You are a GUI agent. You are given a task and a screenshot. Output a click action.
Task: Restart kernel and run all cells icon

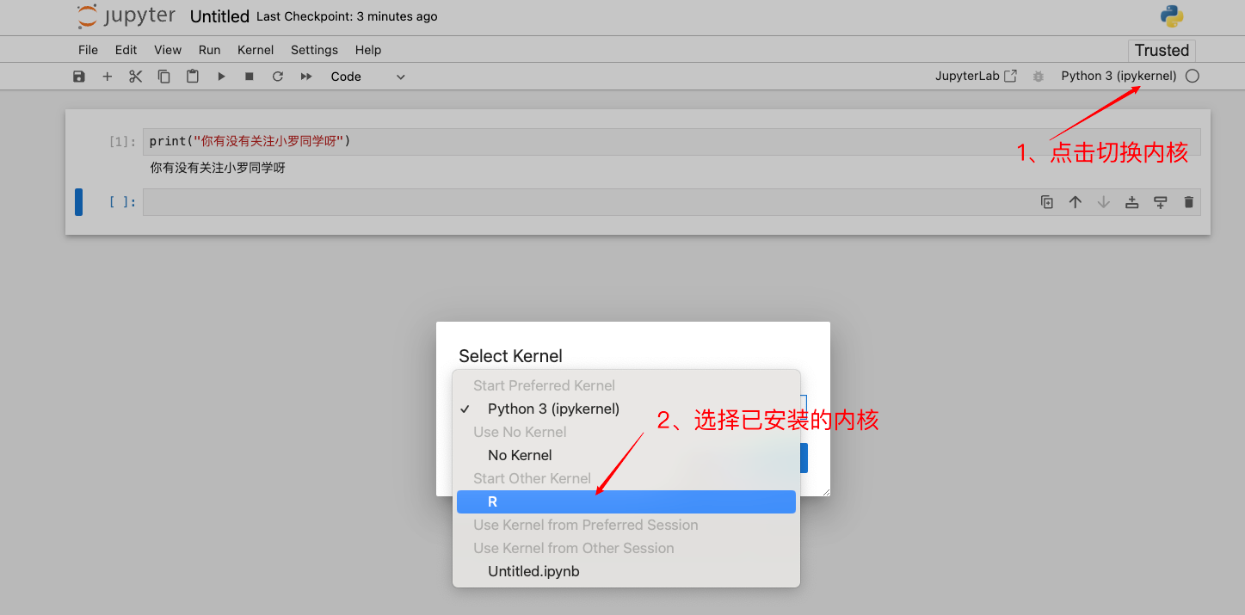click(x=306, y=77)
